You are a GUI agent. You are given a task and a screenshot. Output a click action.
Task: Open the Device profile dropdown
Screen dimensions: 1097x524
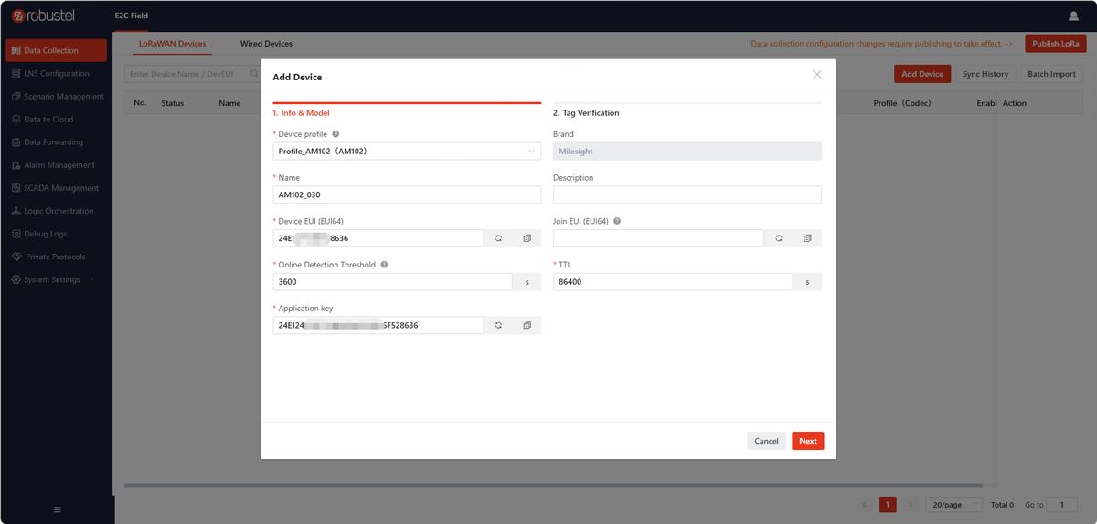(x=407, y=152)
